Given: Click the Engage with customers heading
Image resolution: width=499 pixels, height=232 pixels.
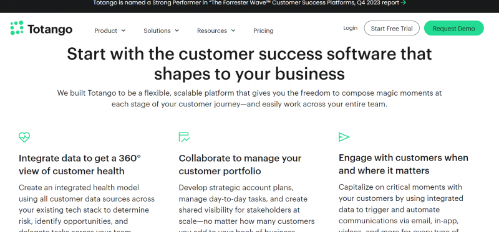Looking at the screenshot, I should (x=403, y=164).
